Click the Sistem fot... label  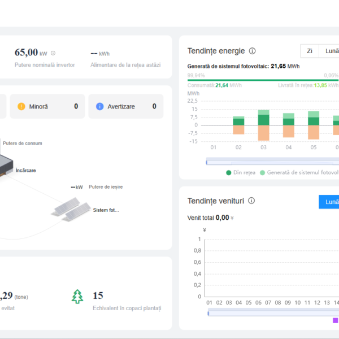[x=106, y=210]
